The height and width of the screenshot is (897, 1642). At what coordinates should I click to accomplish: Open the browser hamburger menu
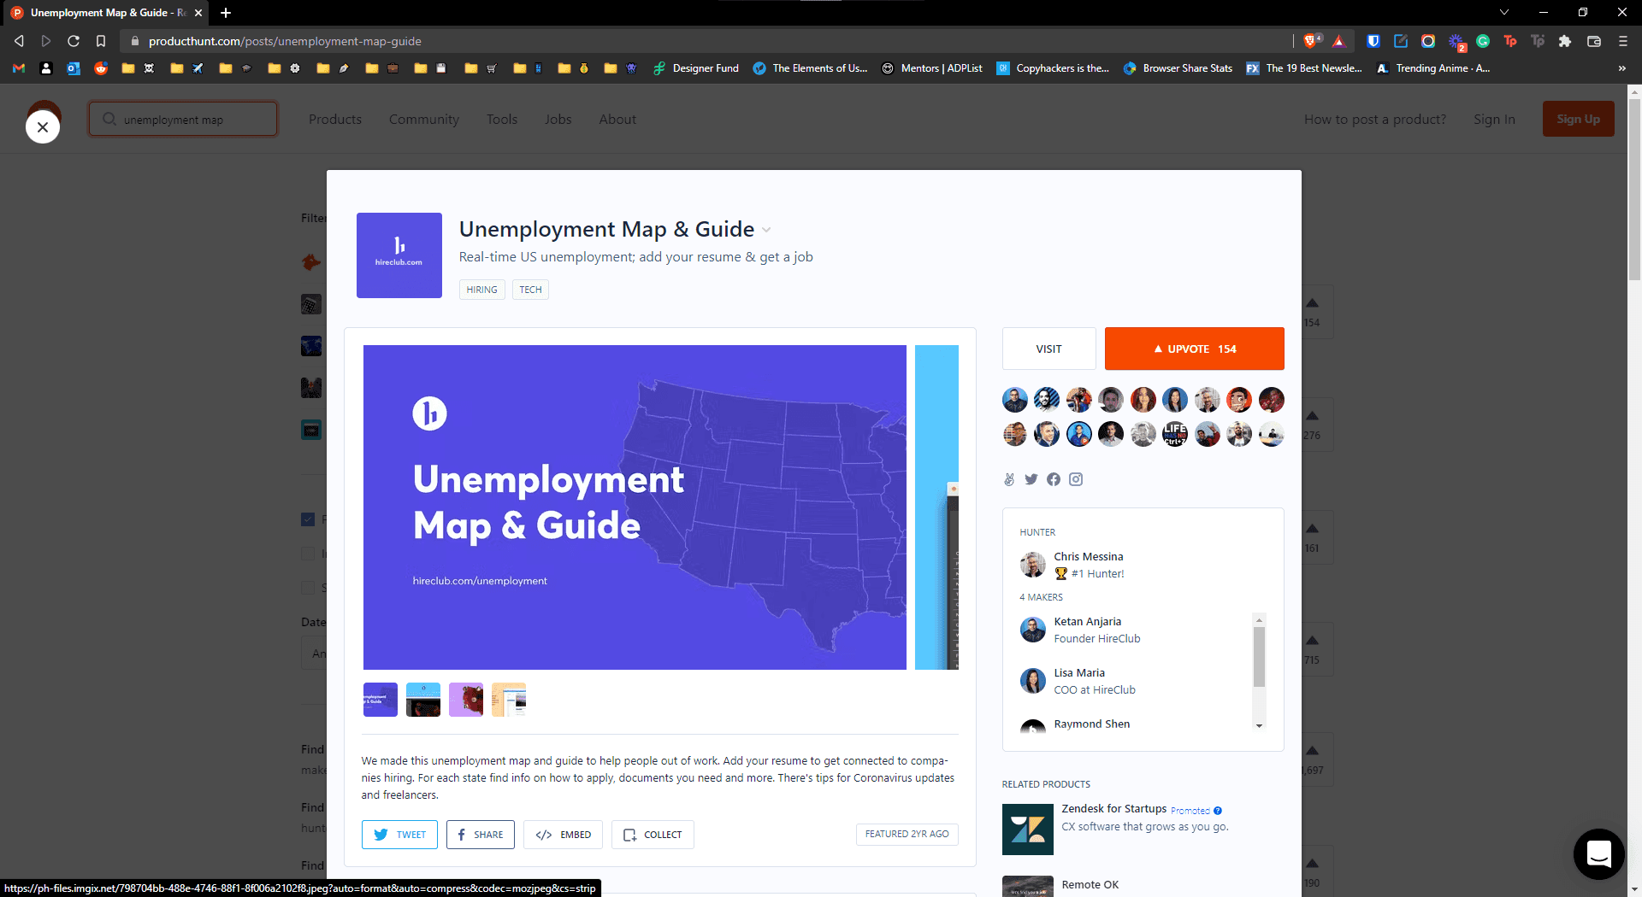pyautogui.click(x=1623, y=41)
